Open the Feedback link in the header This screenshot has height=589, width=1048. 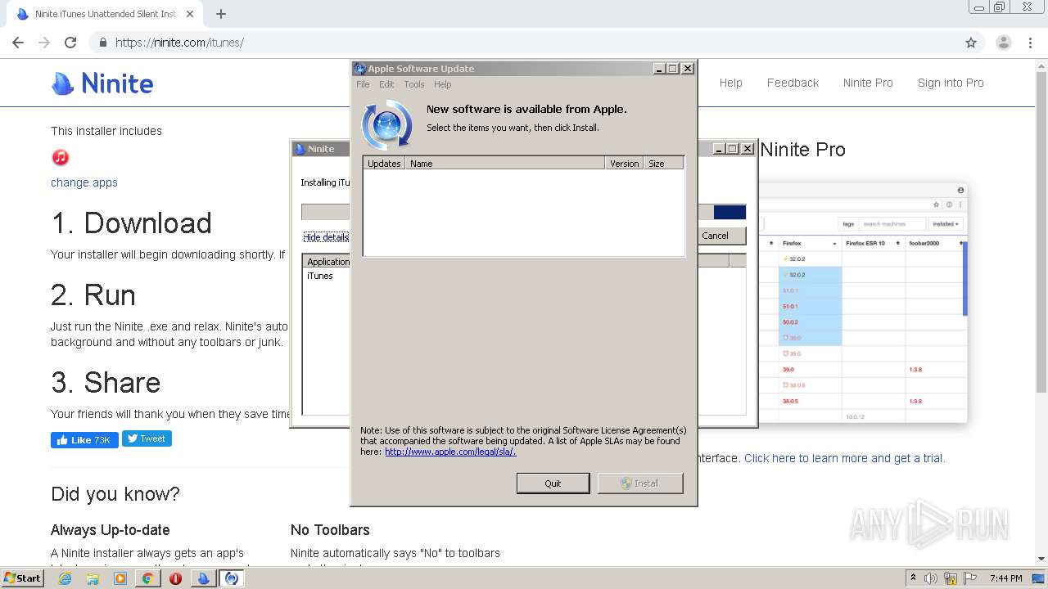click(x=793, y=83)
